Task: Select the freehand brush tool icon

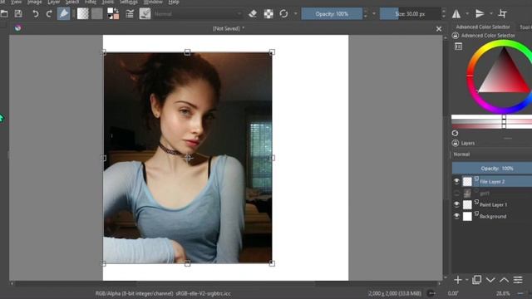Action: click(63, 14)
